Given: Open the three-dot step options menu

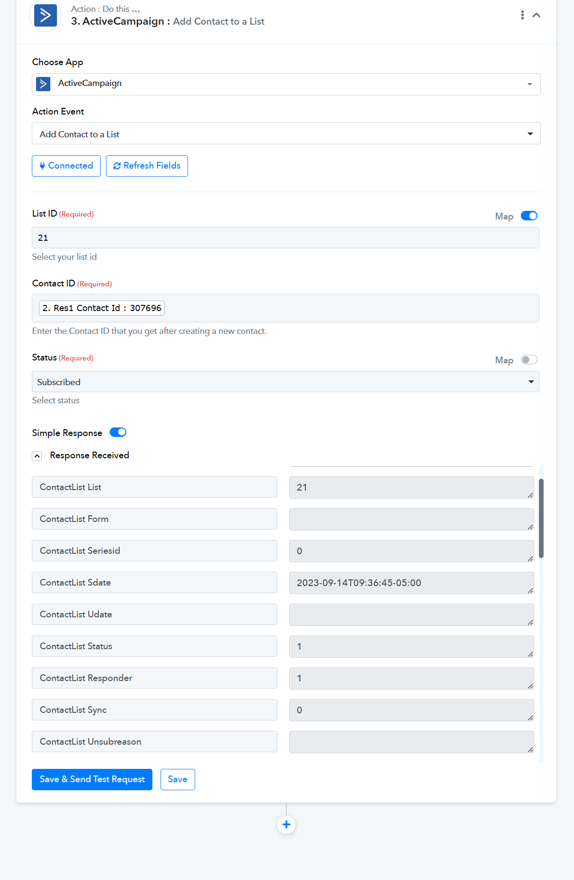Looking at the screenshot, I should pyautogui.click(x=522, y=15).
